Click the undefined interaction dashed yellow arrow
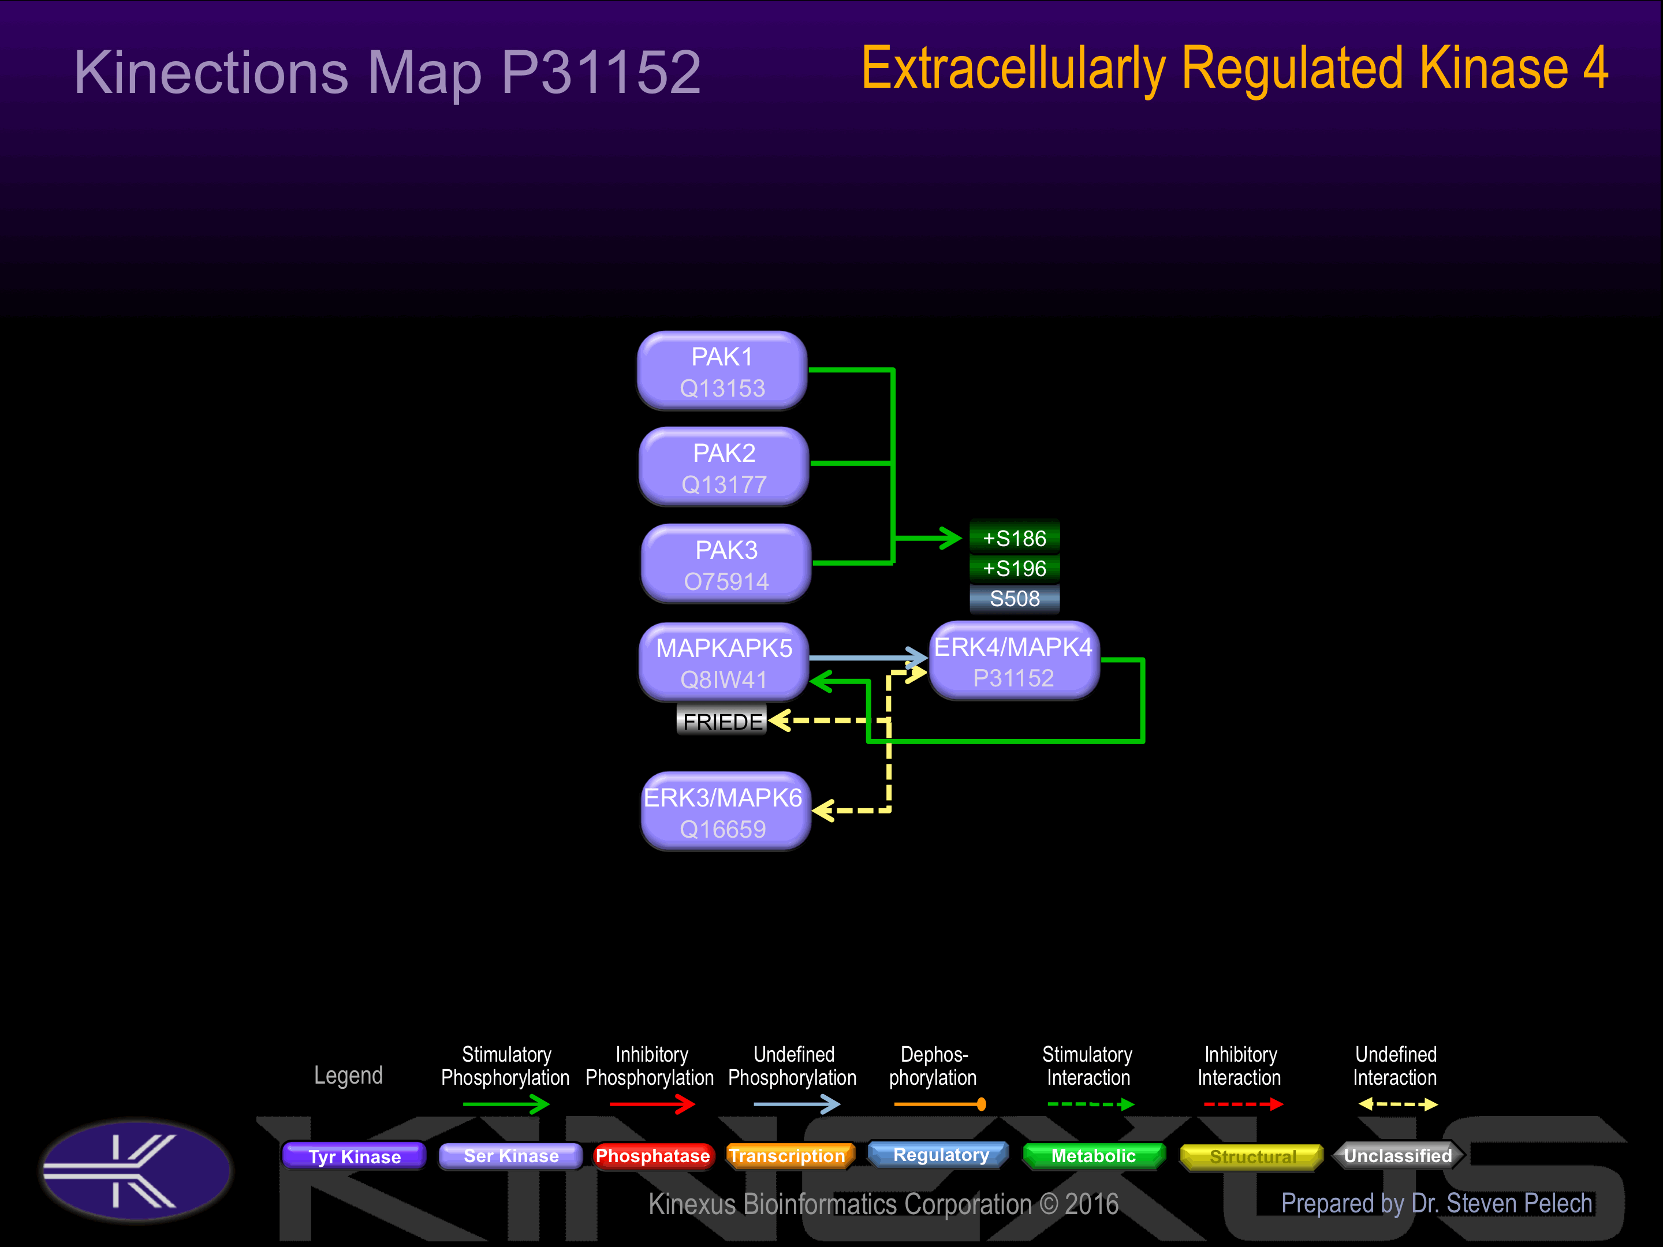The image size is (1663, 1247). click(x=1397, y=1103)
